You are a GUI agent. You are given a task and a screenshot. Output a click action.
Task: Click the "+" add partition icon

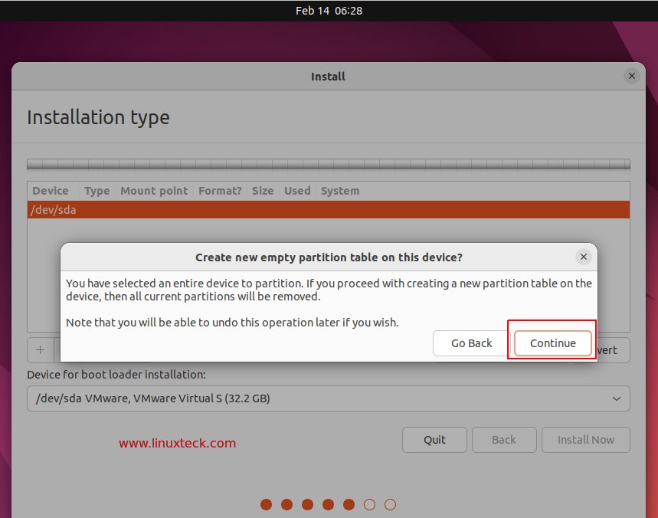39,350
